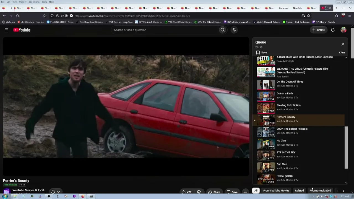Open the YouTube guide hamburger menu
354x199 pixels.
coord(7,30)
